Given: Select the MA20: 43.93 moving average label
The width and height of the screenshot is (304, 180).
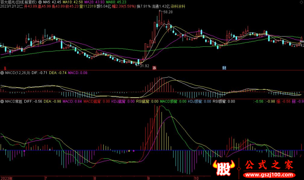Looking at the screenshot, I should pyautogui.click(x=94, y=2).
